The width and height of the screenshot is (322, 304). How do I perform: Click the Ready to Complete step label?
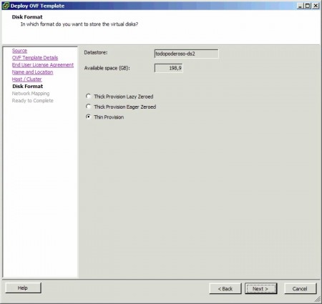coord(33,101)
